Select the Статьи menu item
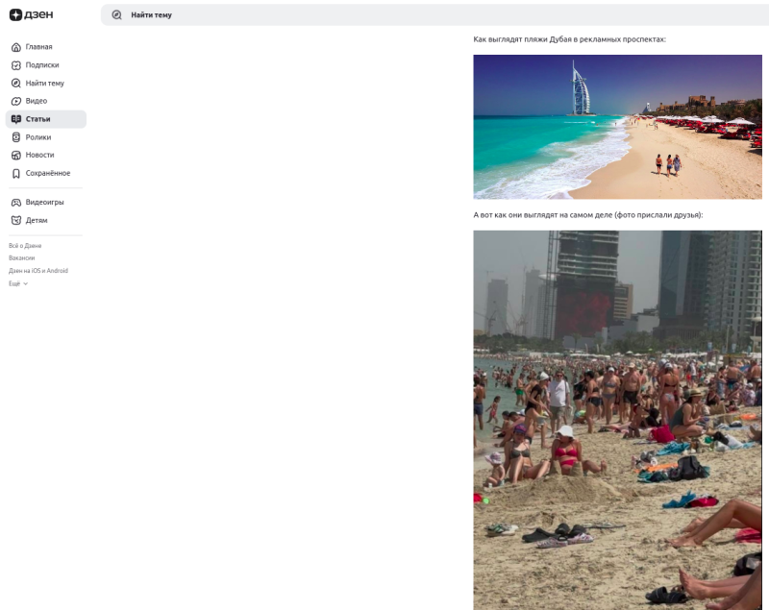Viewport: 769px width, 610px height. pyautogui.click(x=46, y=119)
